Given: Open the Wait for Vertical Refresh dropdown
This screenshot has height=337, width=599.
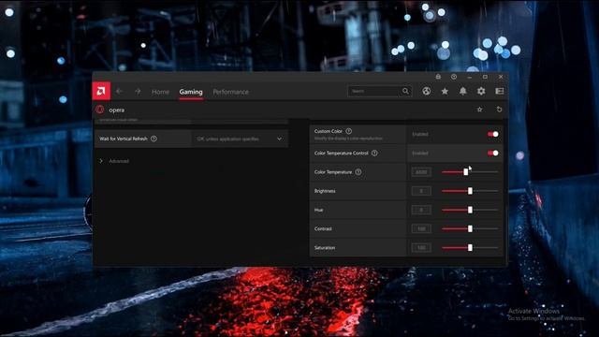Looking at the screenshot, I should (240, 139).
